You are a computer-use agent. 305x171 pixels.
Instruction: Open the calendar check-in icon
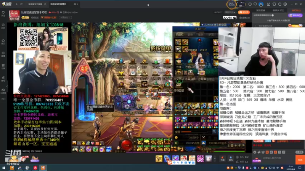tap(269, 4)
